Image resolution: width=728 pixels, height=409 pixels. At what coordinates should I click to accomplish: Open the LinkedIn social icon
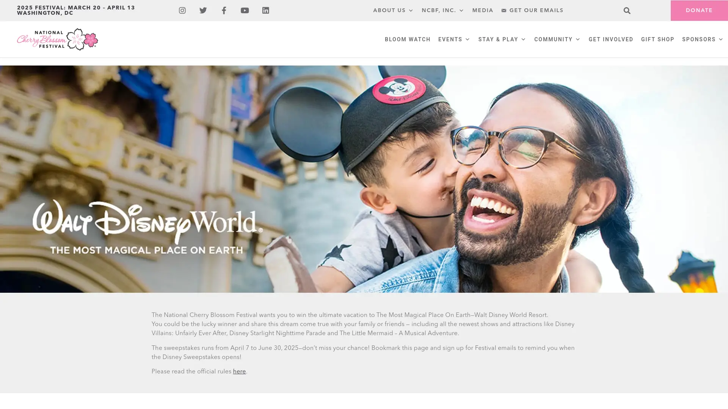point(266,11)
